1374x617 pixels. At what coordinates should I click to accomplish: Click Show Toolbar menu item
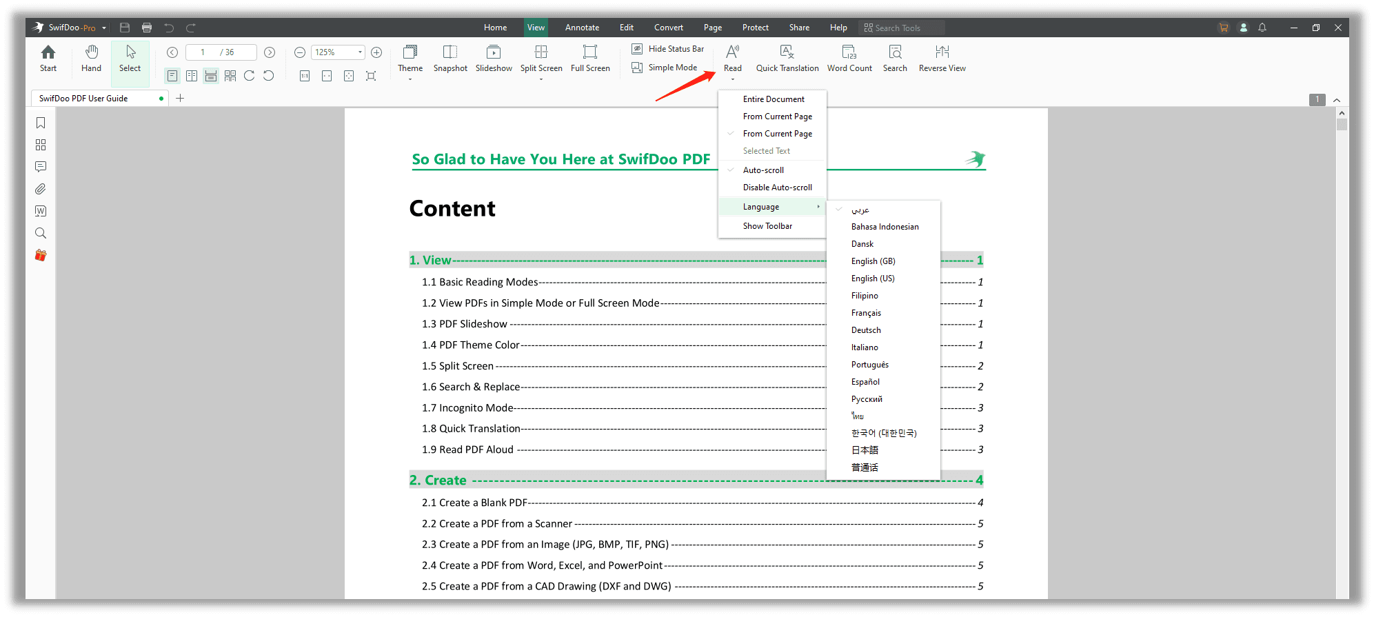(772, 226)
